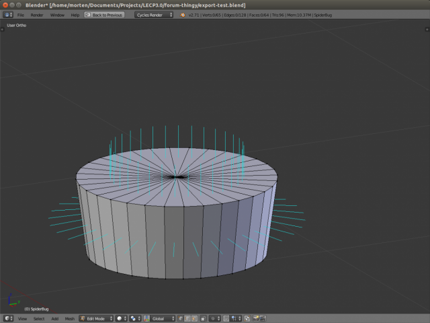This screenshot has width=430, height=323.
Task: Toggle limit selection to visible
Action: (x=202, y=318)
